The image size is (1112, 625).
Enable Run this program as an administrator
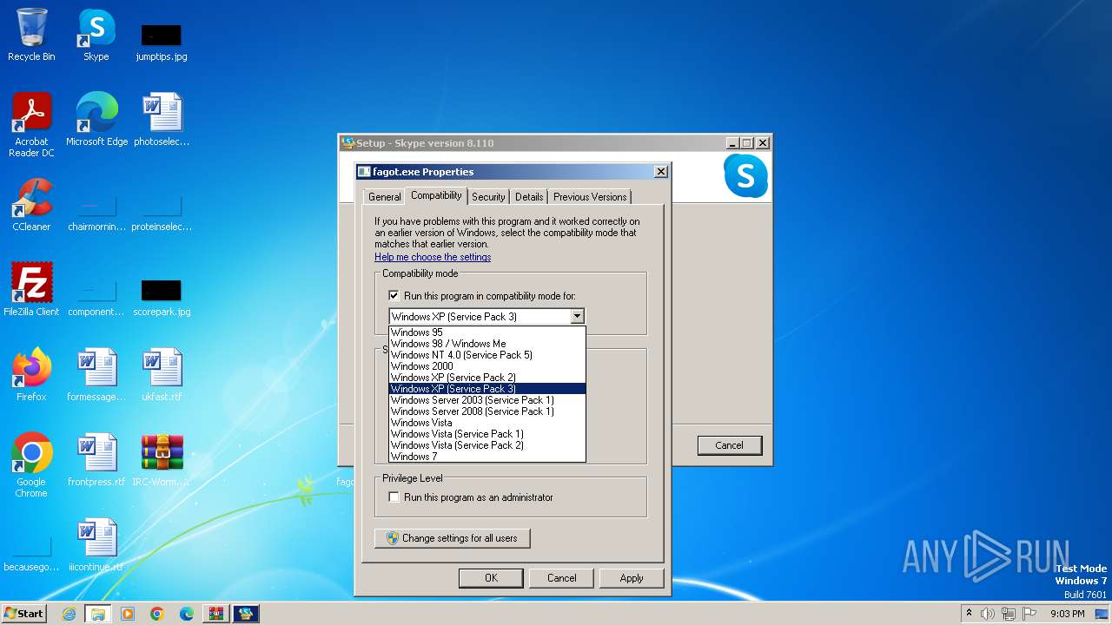(394, 497)
